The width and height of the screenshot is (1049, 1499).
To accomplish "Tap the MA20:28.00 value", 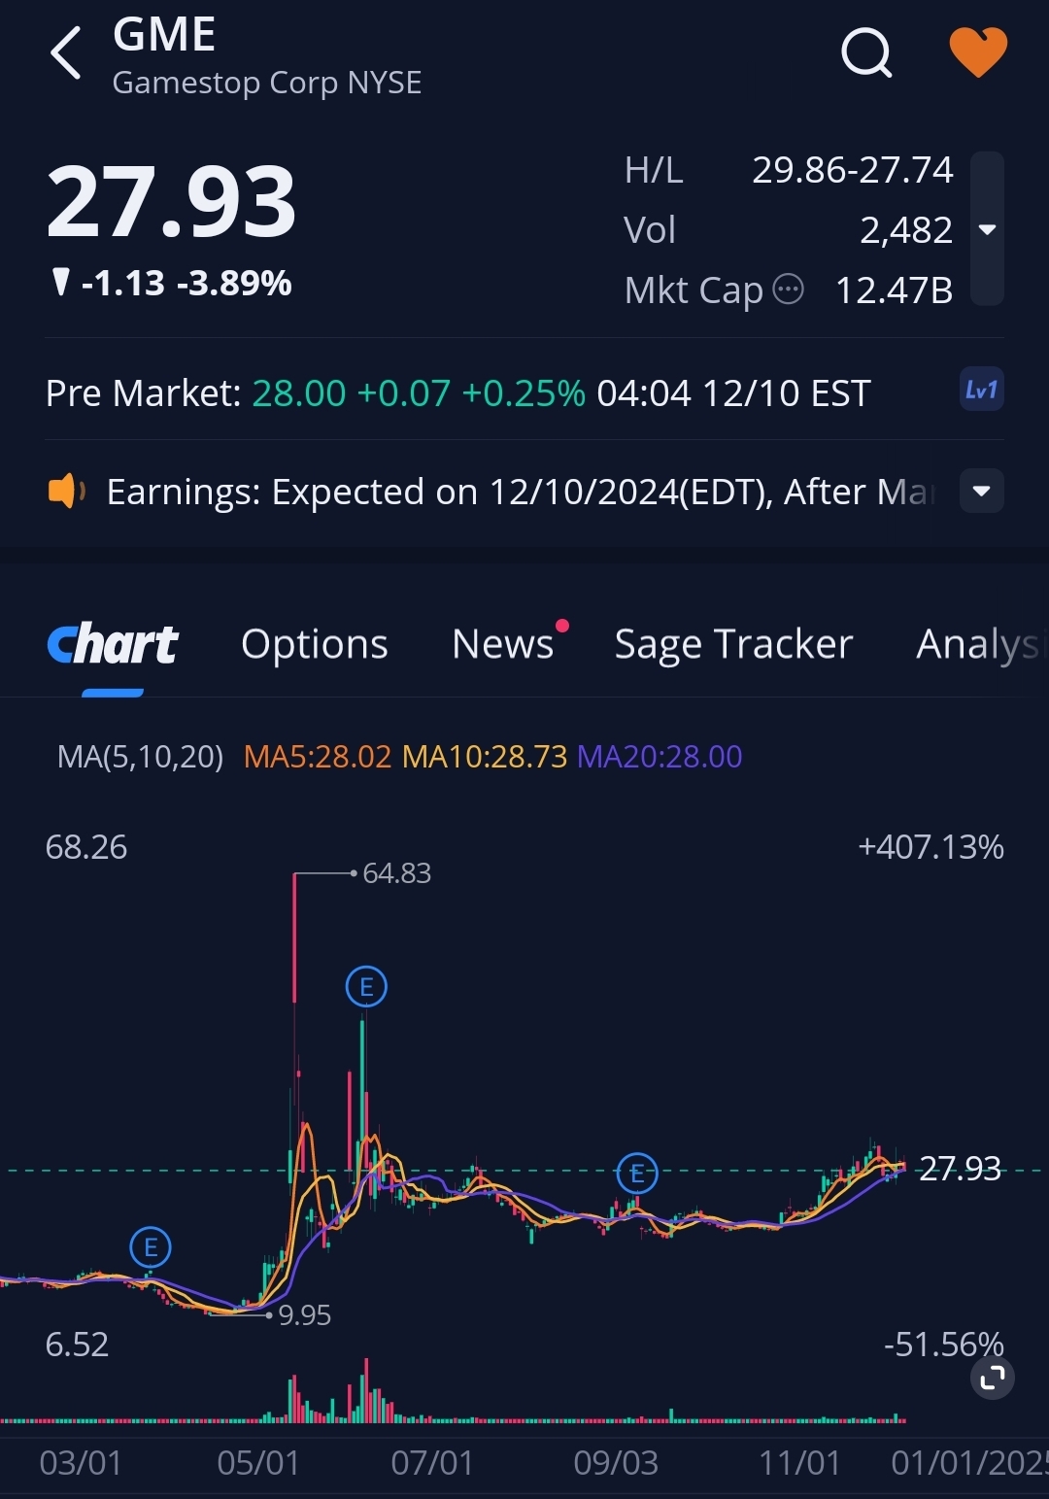I will click(660, 757).
